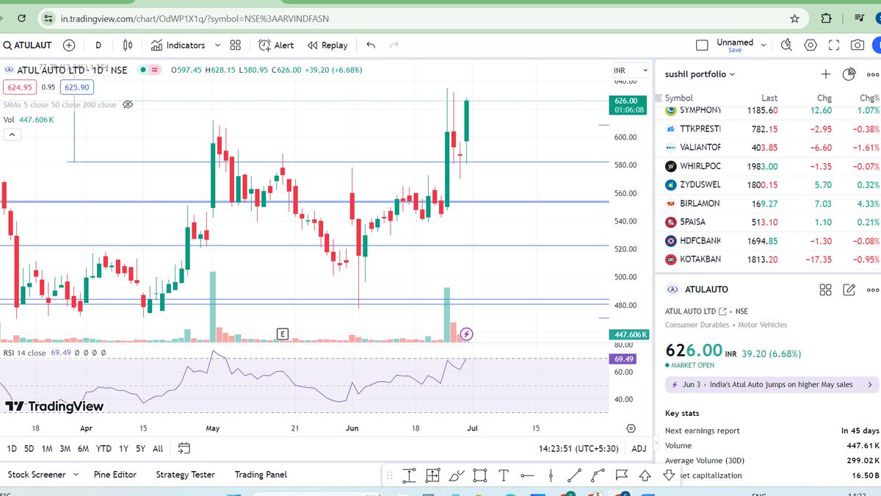The height and width of the screenshot is (496, 881).
Task: Toggle fullscreen mode
Action: point(834,45)
